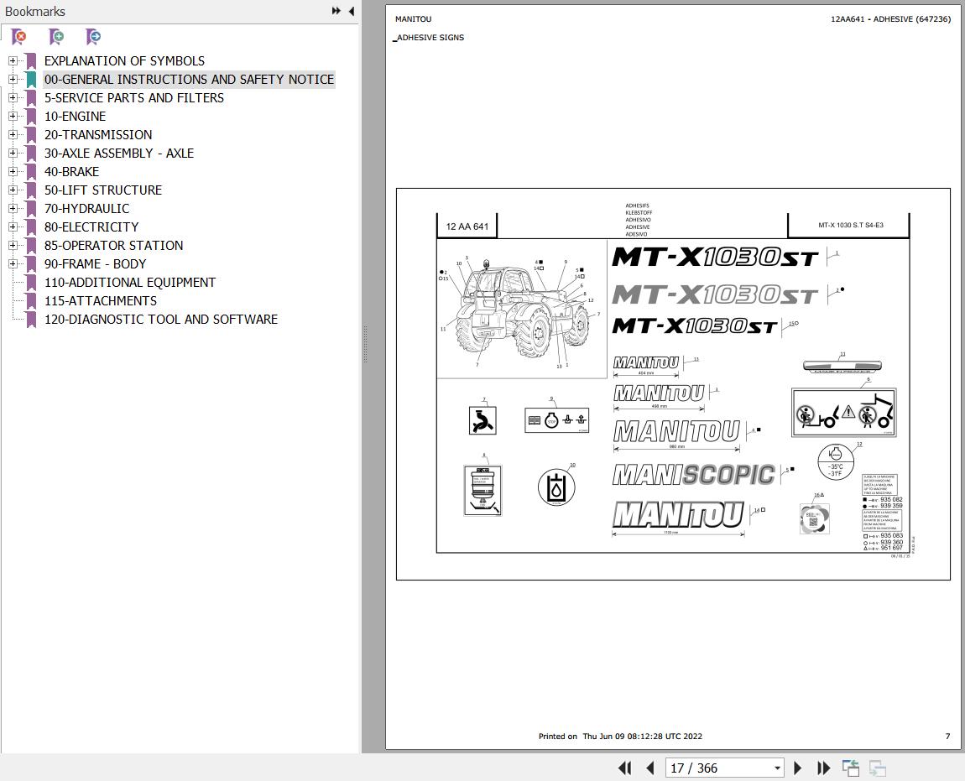Click the MANITOU header text on the page
Viewport: 965px width, 781px height.
(414, 19)
